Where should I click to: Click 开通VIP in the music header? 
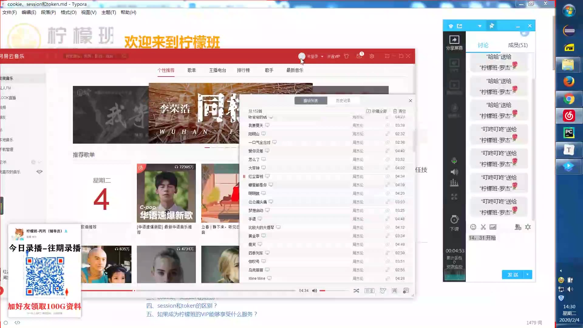(333, 56)
